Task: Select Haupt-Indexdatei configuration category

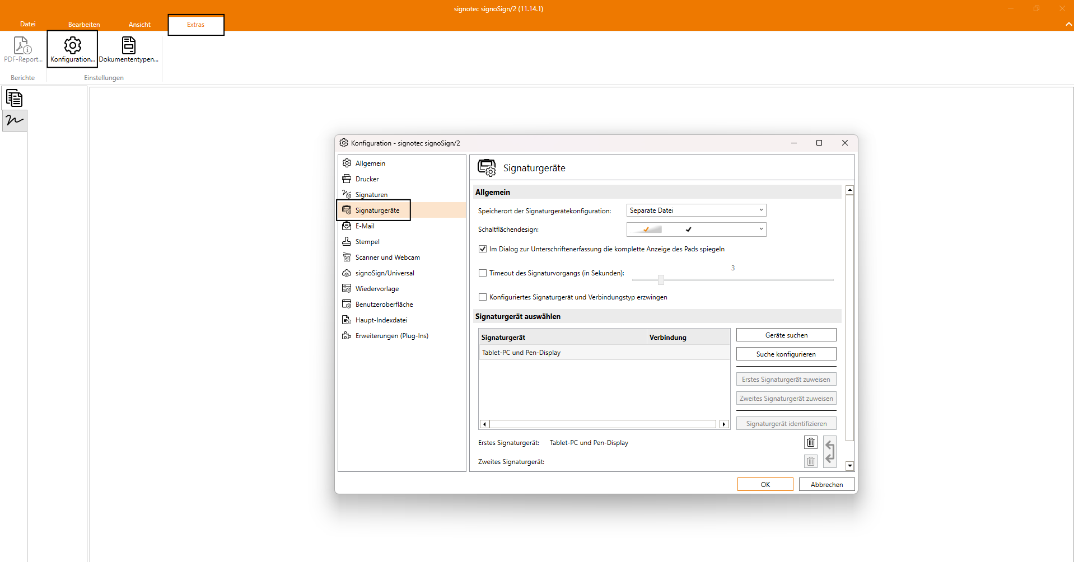Action: (x=402, y=320)
